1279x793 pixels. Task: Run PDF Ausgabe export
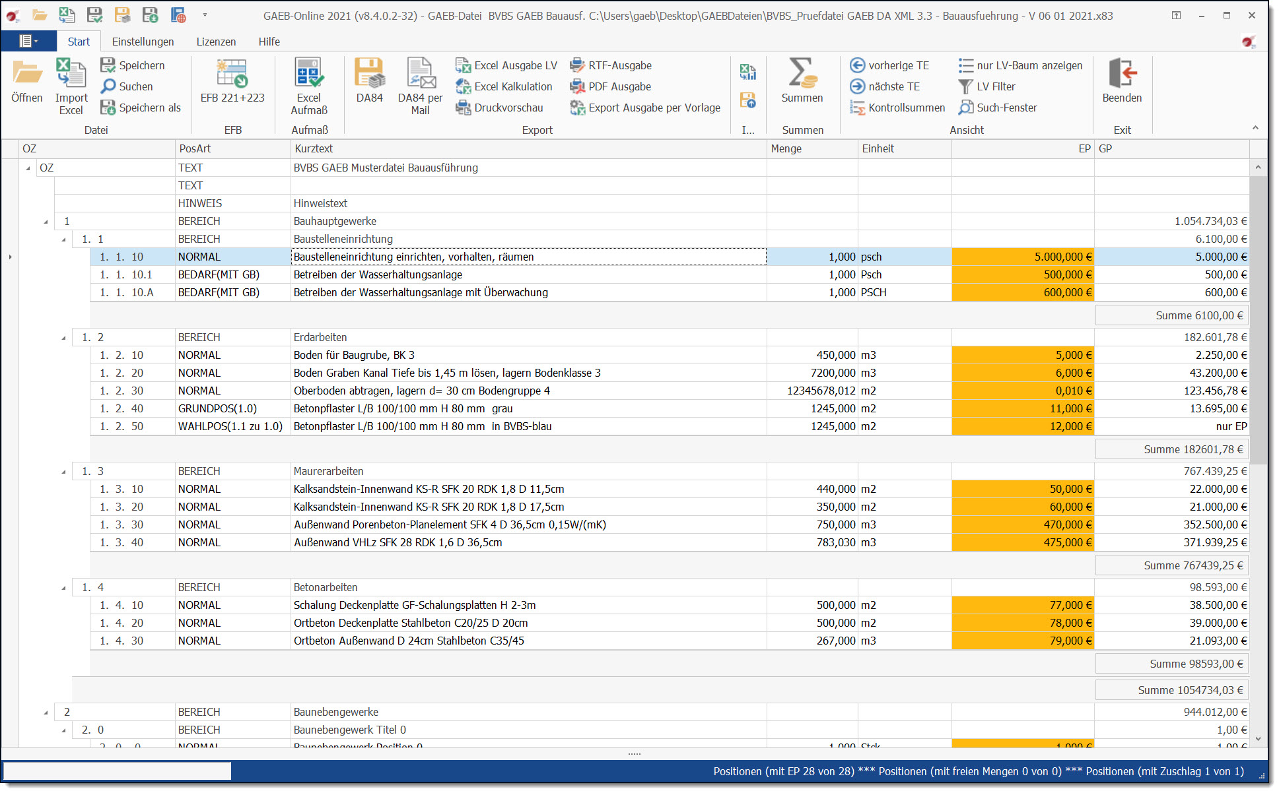pyautogui.click(x=610, y=86)
